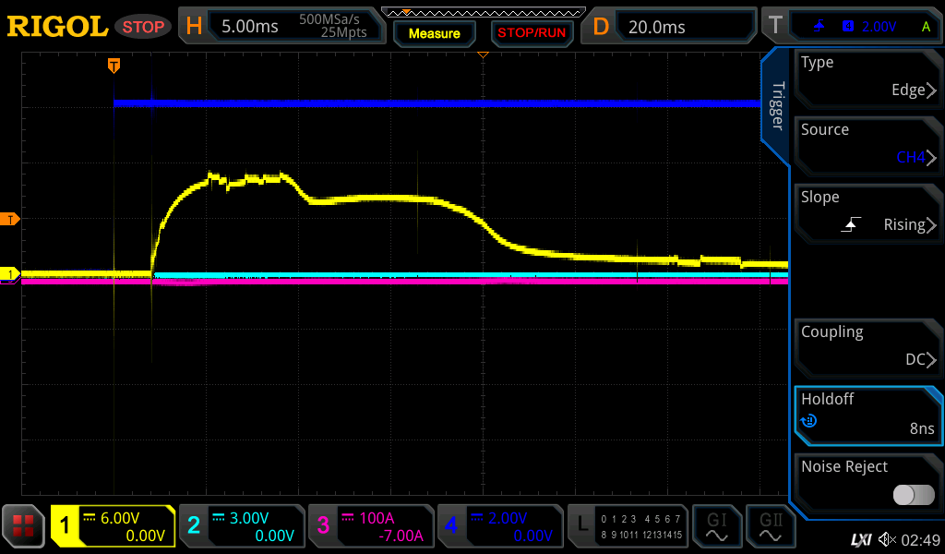Toggle the Noise Reject switch
This screenshot has height=554, width=945.
click(x=914, y=495)
